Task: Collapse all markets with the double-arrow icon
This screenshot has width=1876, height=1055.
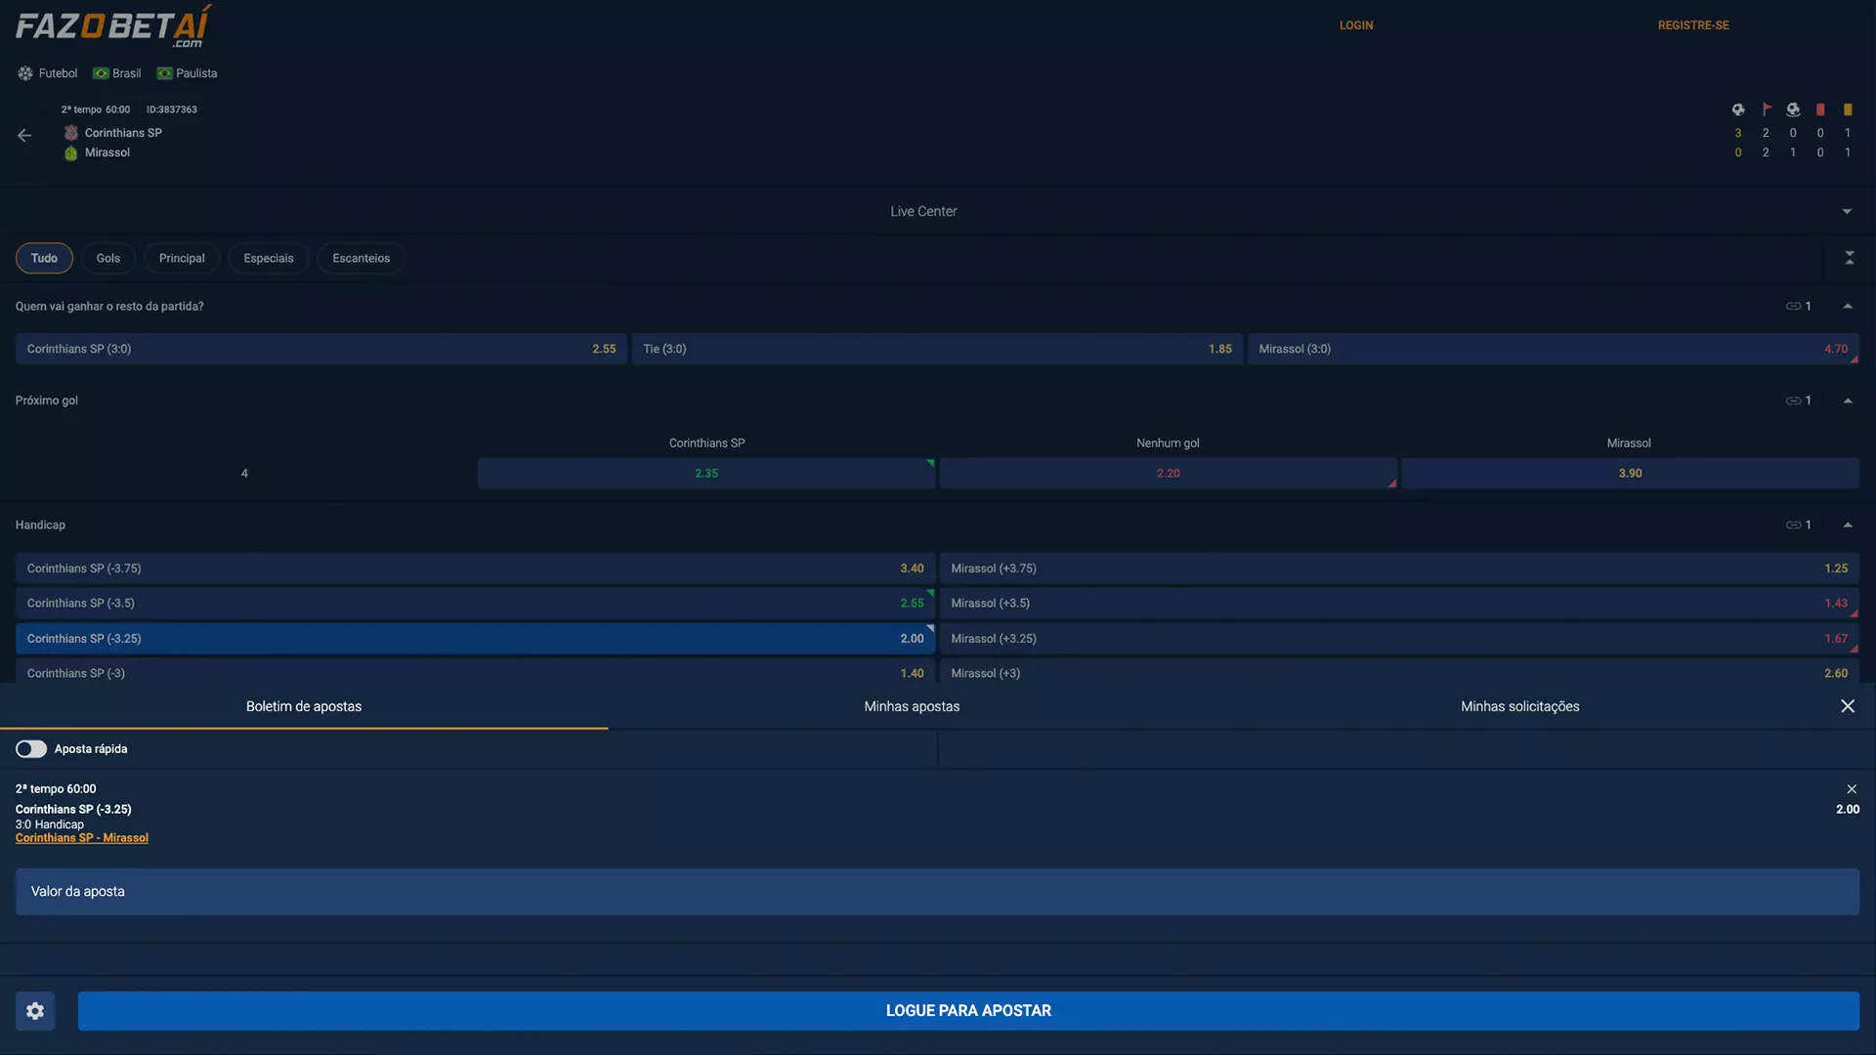Action: (1849, 258)
